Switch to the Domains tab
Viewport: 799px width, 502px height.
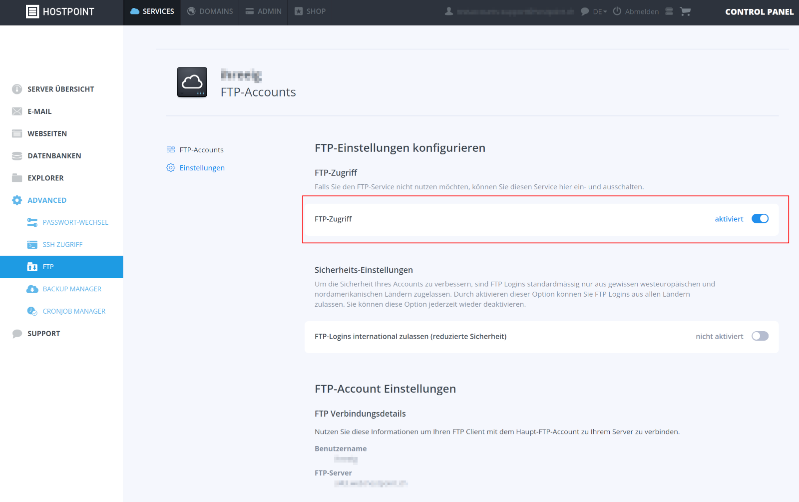tap(210, 11)
